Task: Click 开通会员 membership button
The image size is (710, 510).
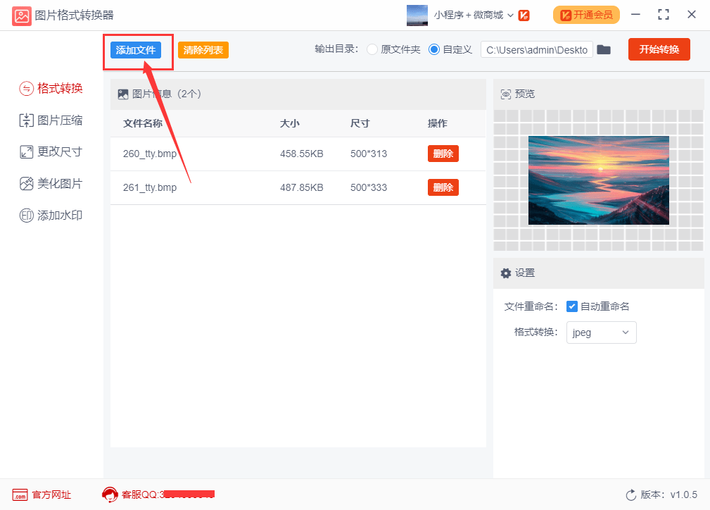Action: click(x=586, y=14)
